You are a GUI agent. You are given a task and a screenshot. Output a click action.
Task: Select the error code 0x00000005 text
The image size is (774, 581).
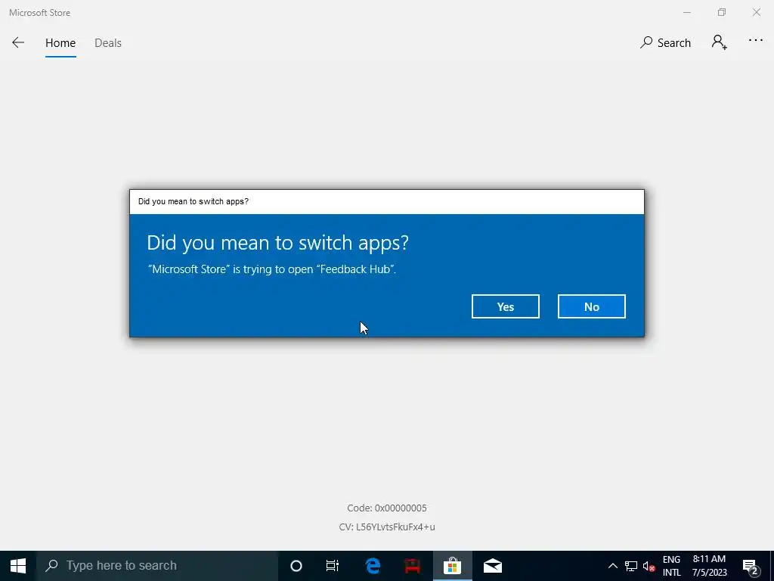pyautogui.click(x=386, y=508)
